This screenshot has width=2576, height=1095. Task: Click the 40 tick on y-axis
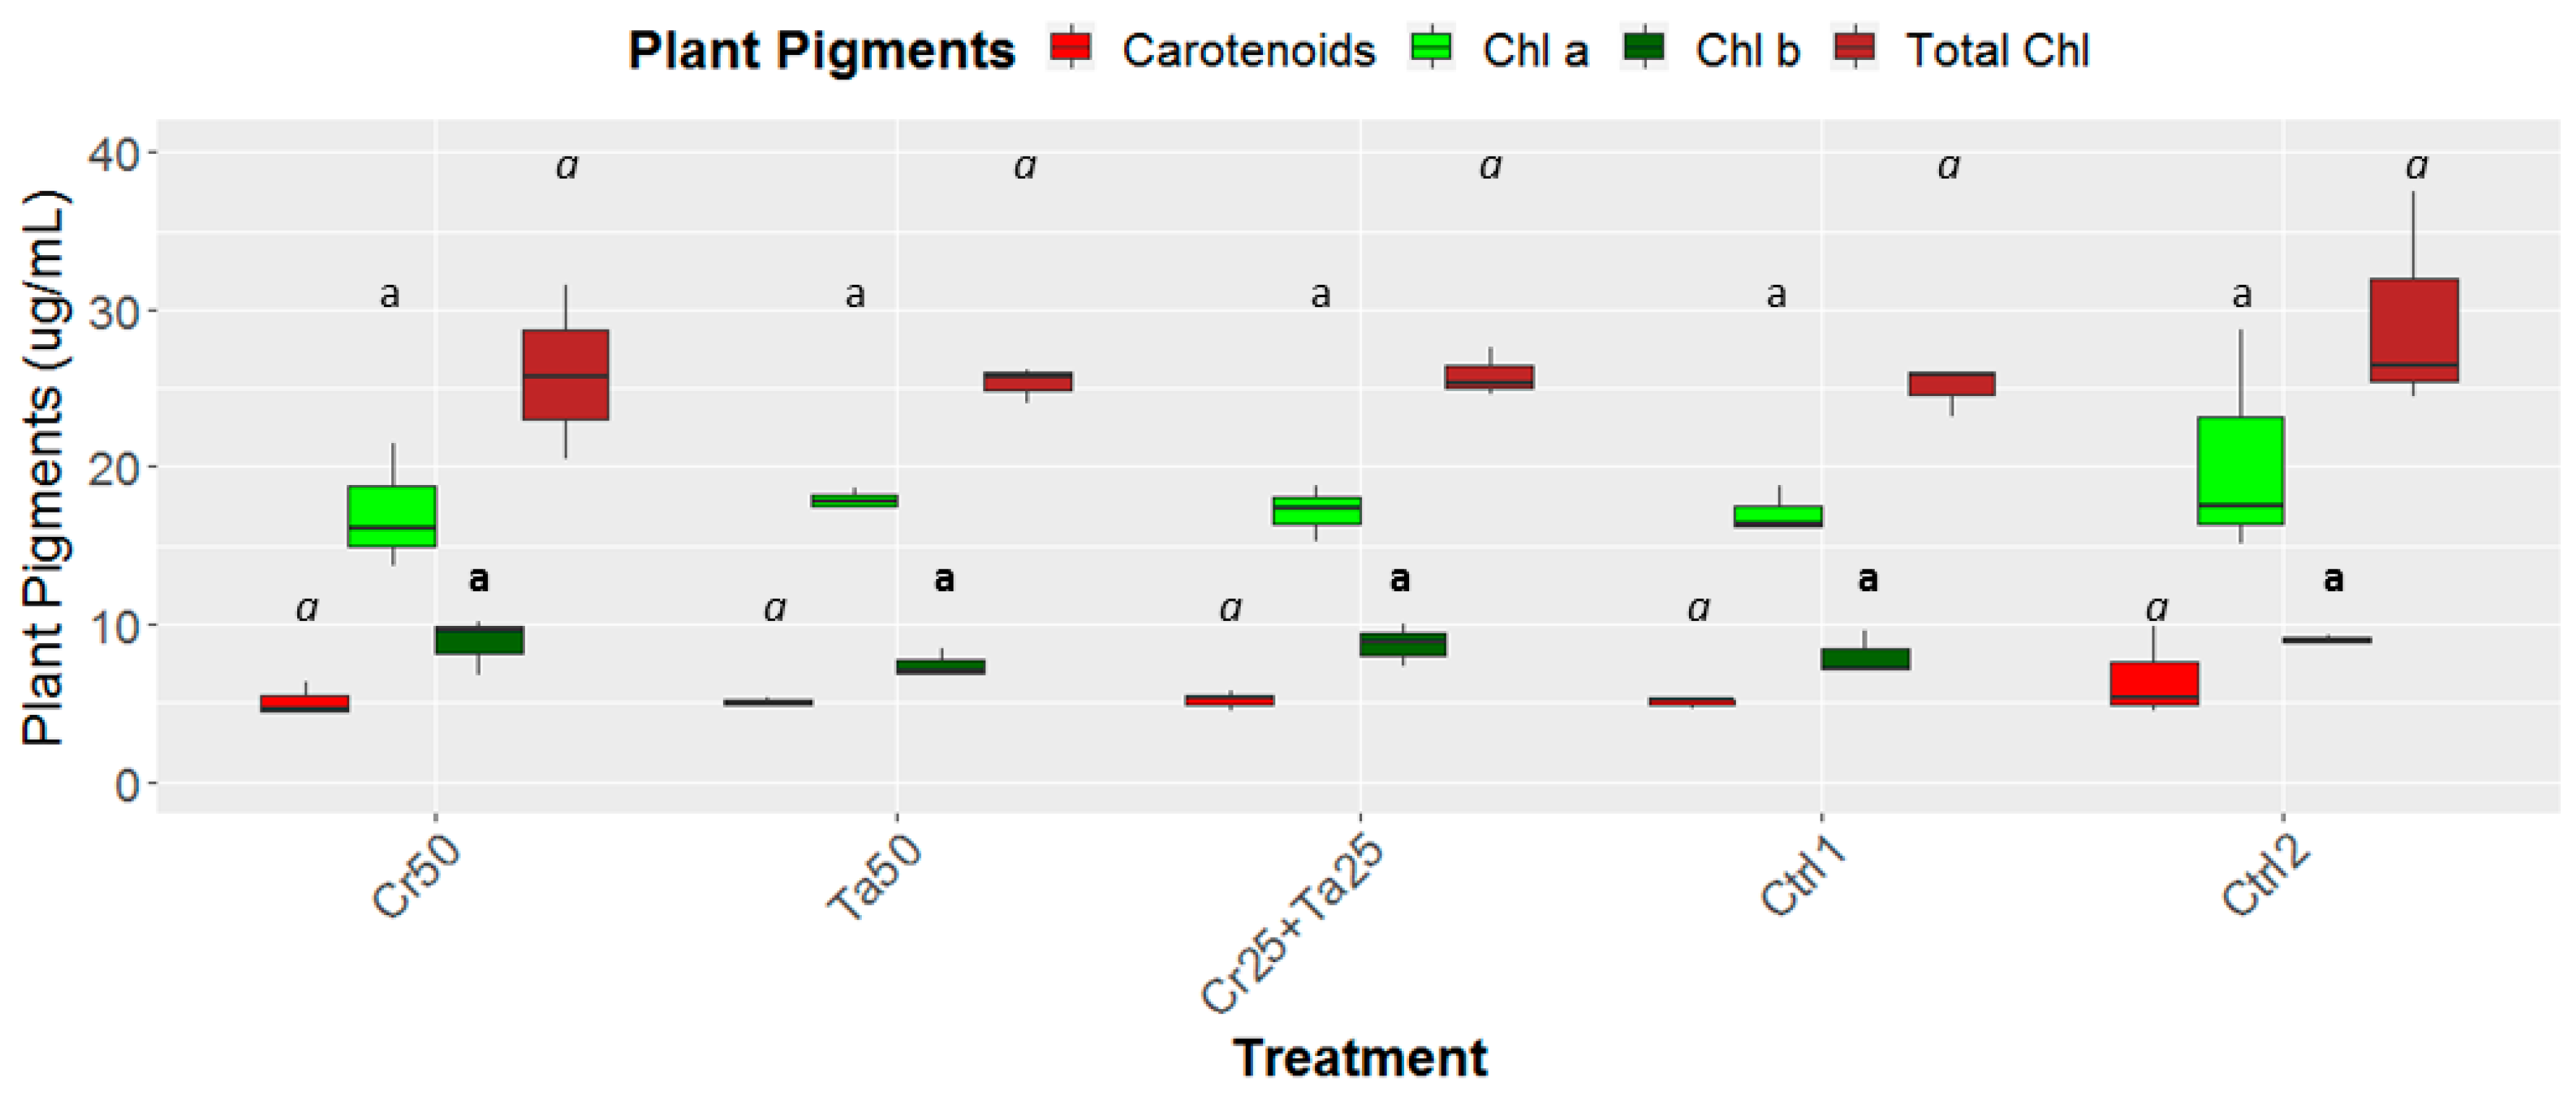[x=113, y=154]
